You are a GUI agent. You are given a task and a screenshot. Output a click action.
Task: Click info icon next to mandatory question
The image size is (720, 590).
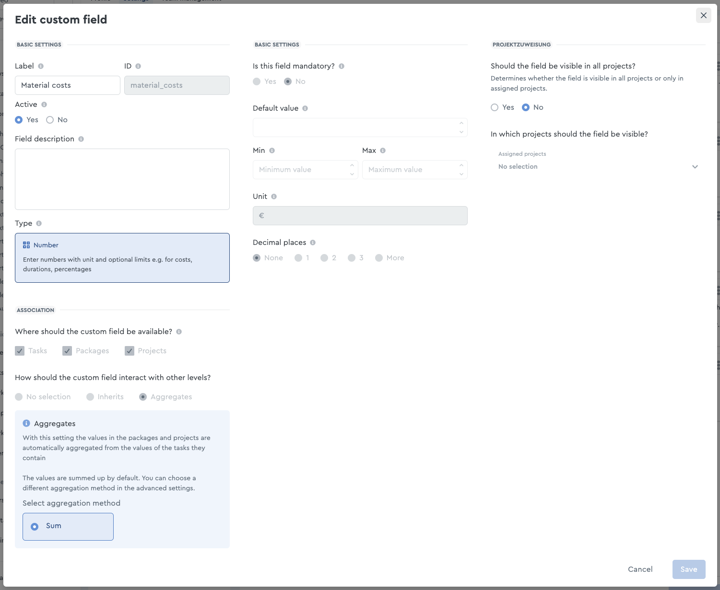(342, 66)
